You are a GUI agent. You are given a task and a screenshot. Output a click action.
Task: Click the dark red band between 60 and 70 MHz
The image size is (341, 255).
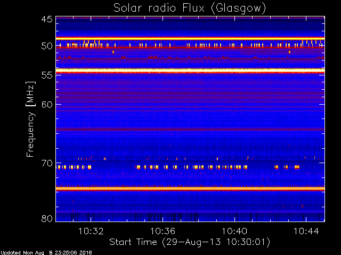point(190,130)
